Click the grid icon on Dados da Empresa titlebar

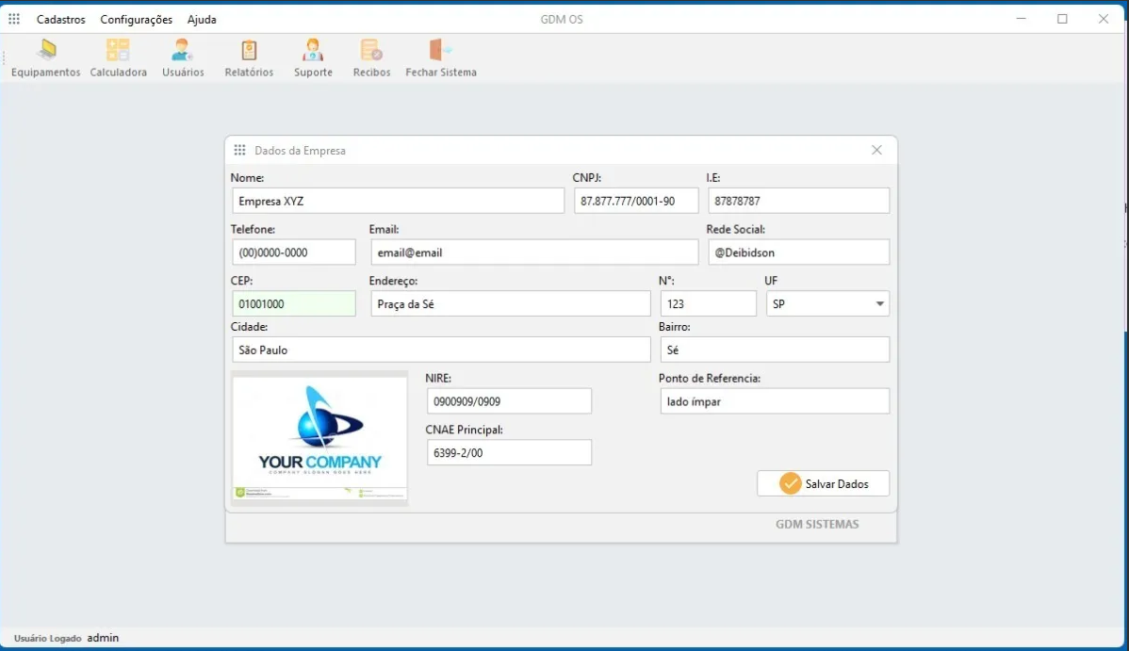tap(240, 150)
